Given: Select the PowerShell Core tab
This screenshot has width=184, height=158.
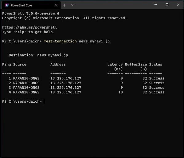Looking at the screenshot, I should 31,5.
